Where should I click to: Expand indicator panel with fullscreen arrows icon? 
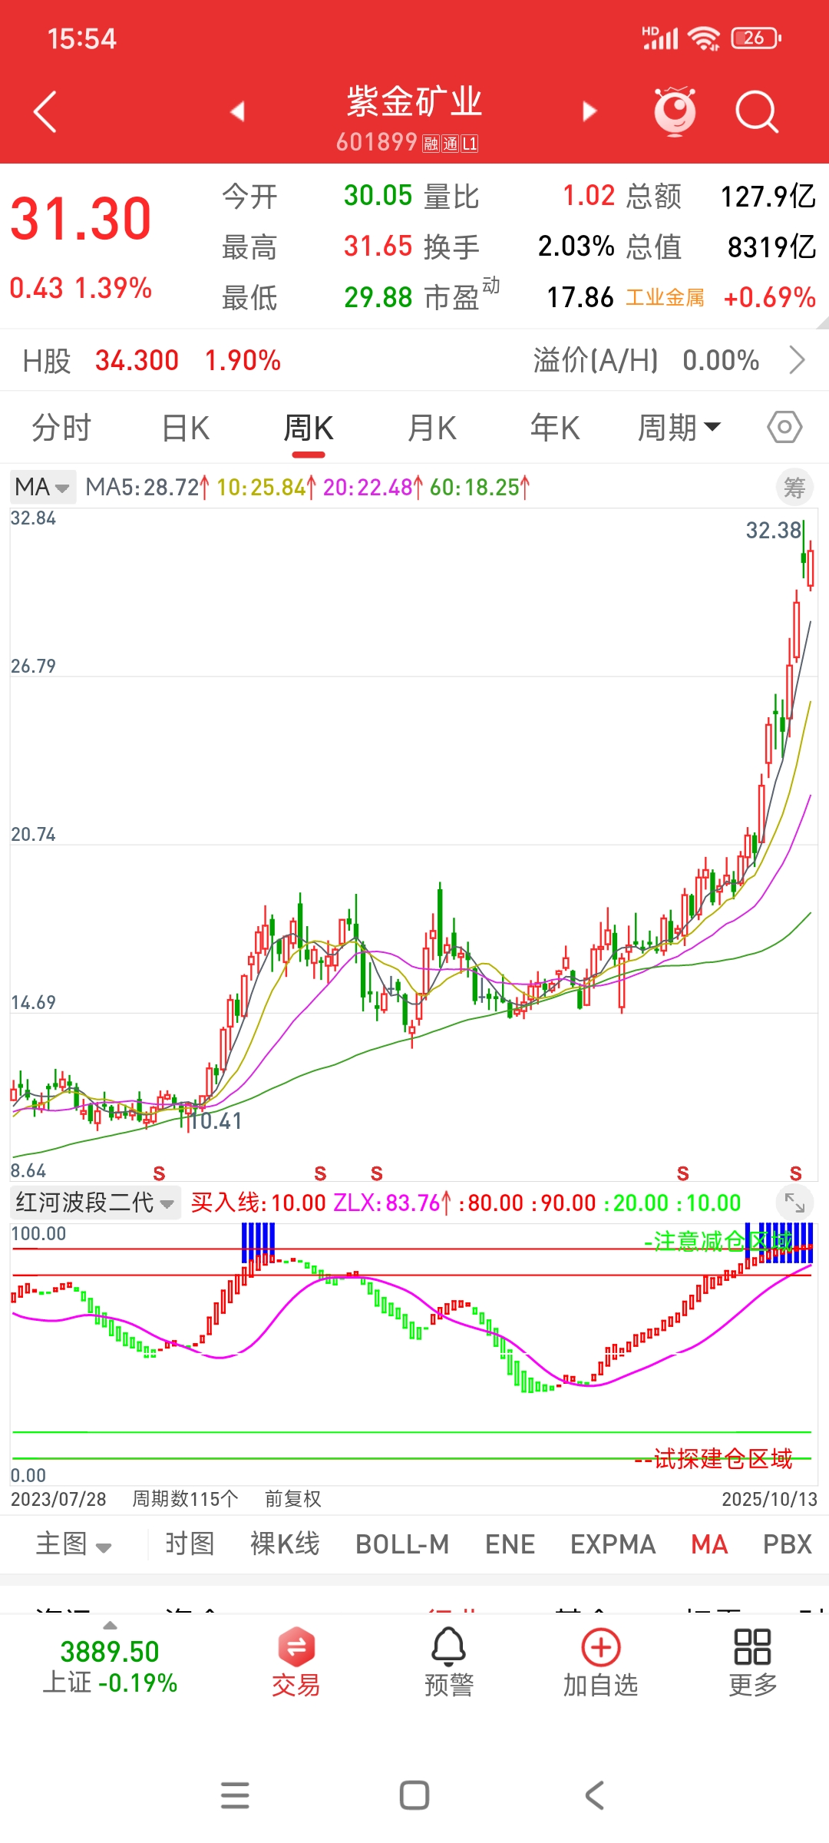[794, 1203]
